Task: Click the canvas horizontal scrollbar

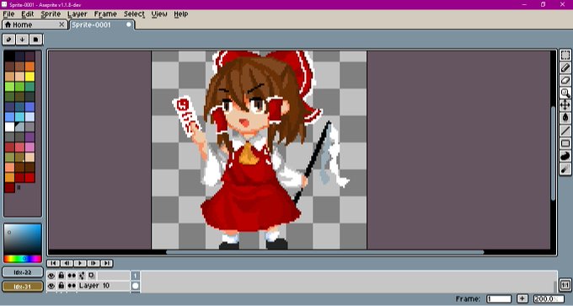Action: (325, 252)
